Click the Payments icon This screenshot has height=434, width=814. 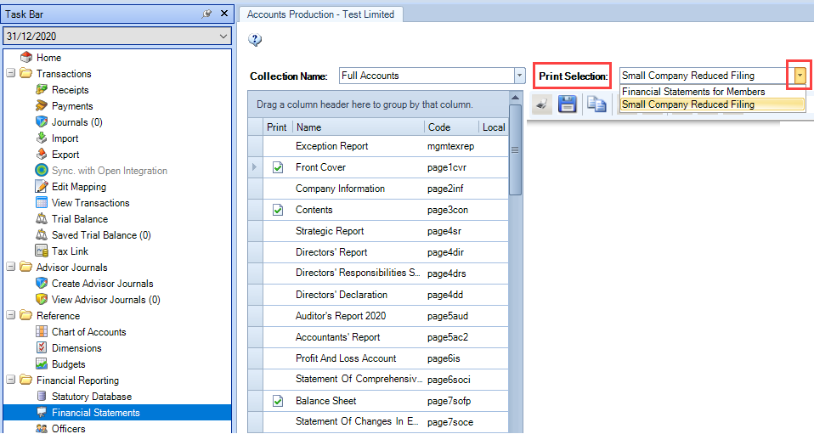point(42,106)
